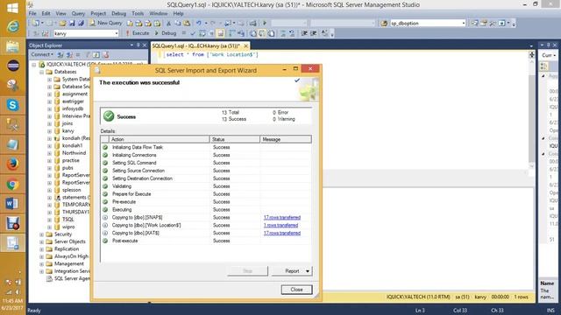This screenshot has height=315, width=561.
Task: Open 1 rows transferred link for Work Location$
Action: 280,226
